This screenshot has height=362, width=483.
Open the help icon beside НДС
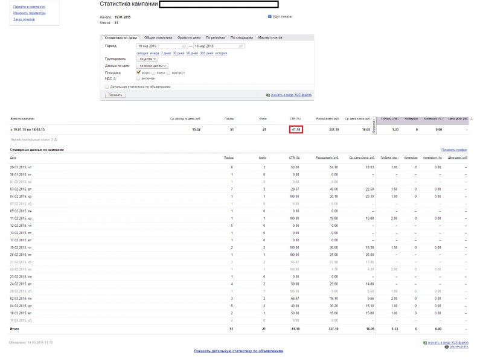[115, 78]
